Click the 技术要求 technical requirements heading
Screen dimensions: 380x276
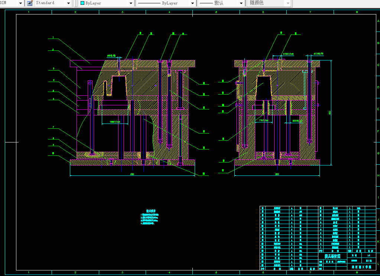tap(151, 211)
